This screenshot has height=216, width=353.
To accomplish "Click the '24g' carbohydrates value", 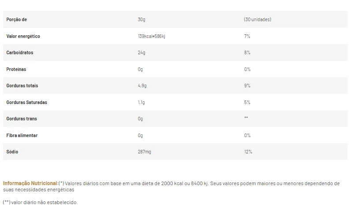I will (x=141, y=53).
